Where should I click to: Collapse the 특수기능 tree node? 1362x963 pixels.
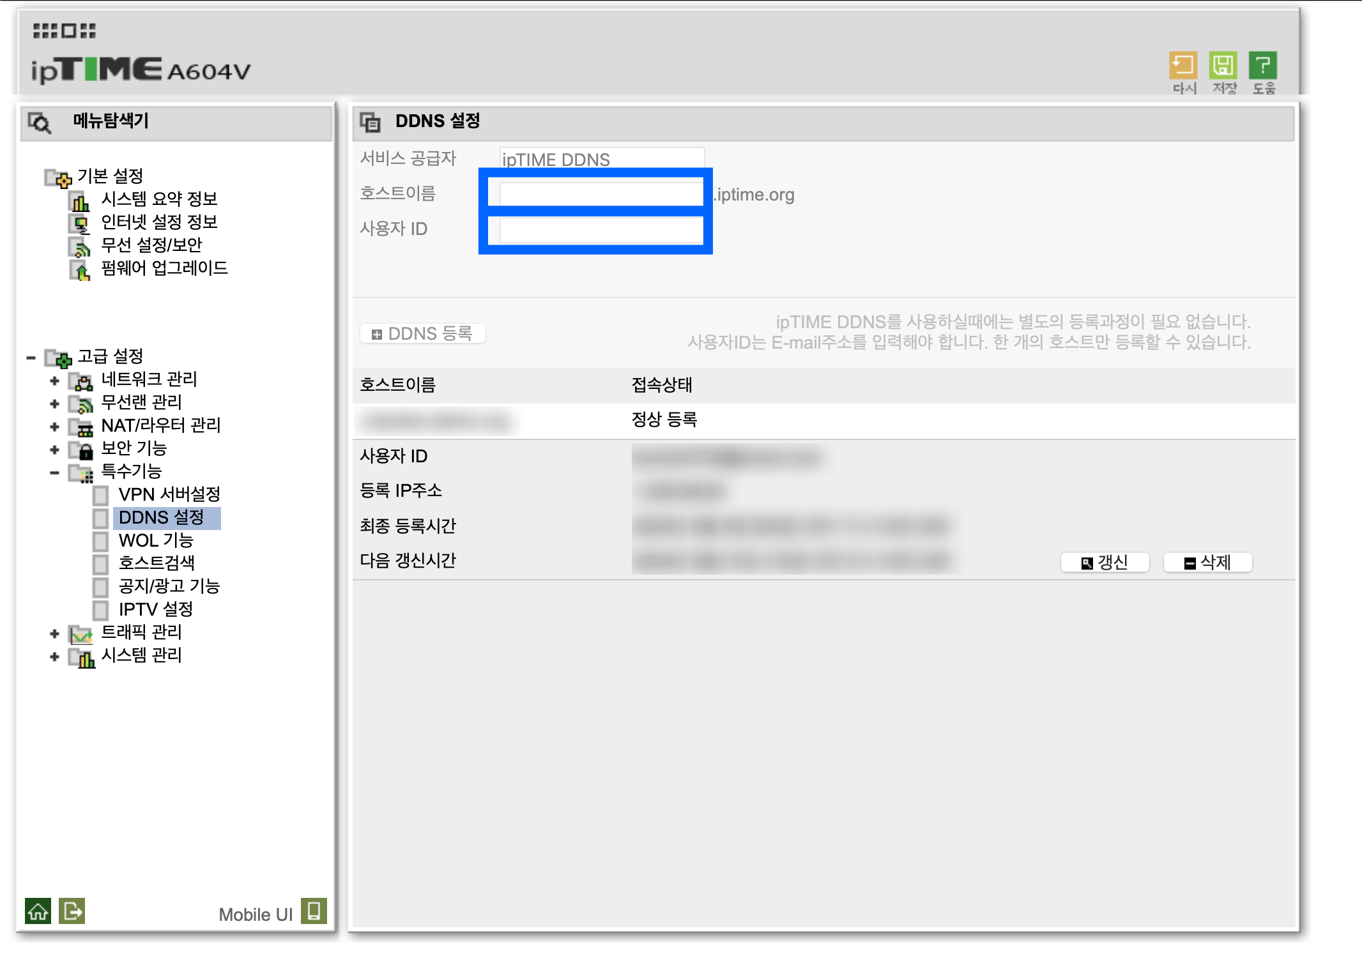pyautogui.click(x=54, y=473)
